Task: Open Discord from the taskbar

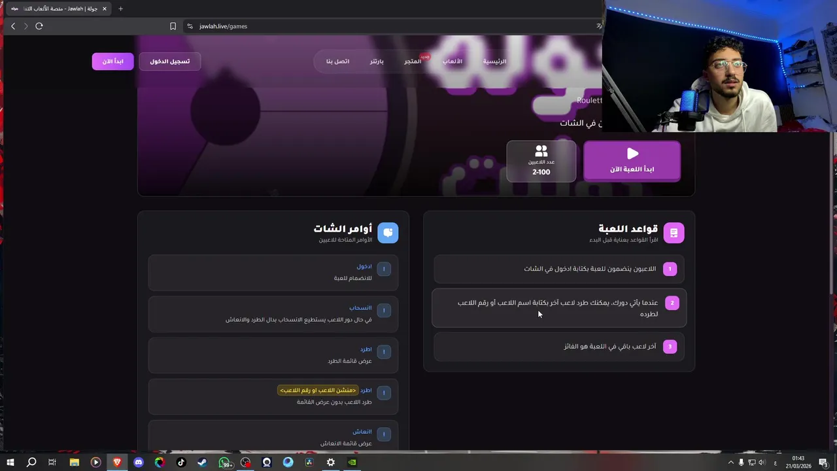Action: tap(138, 462)
